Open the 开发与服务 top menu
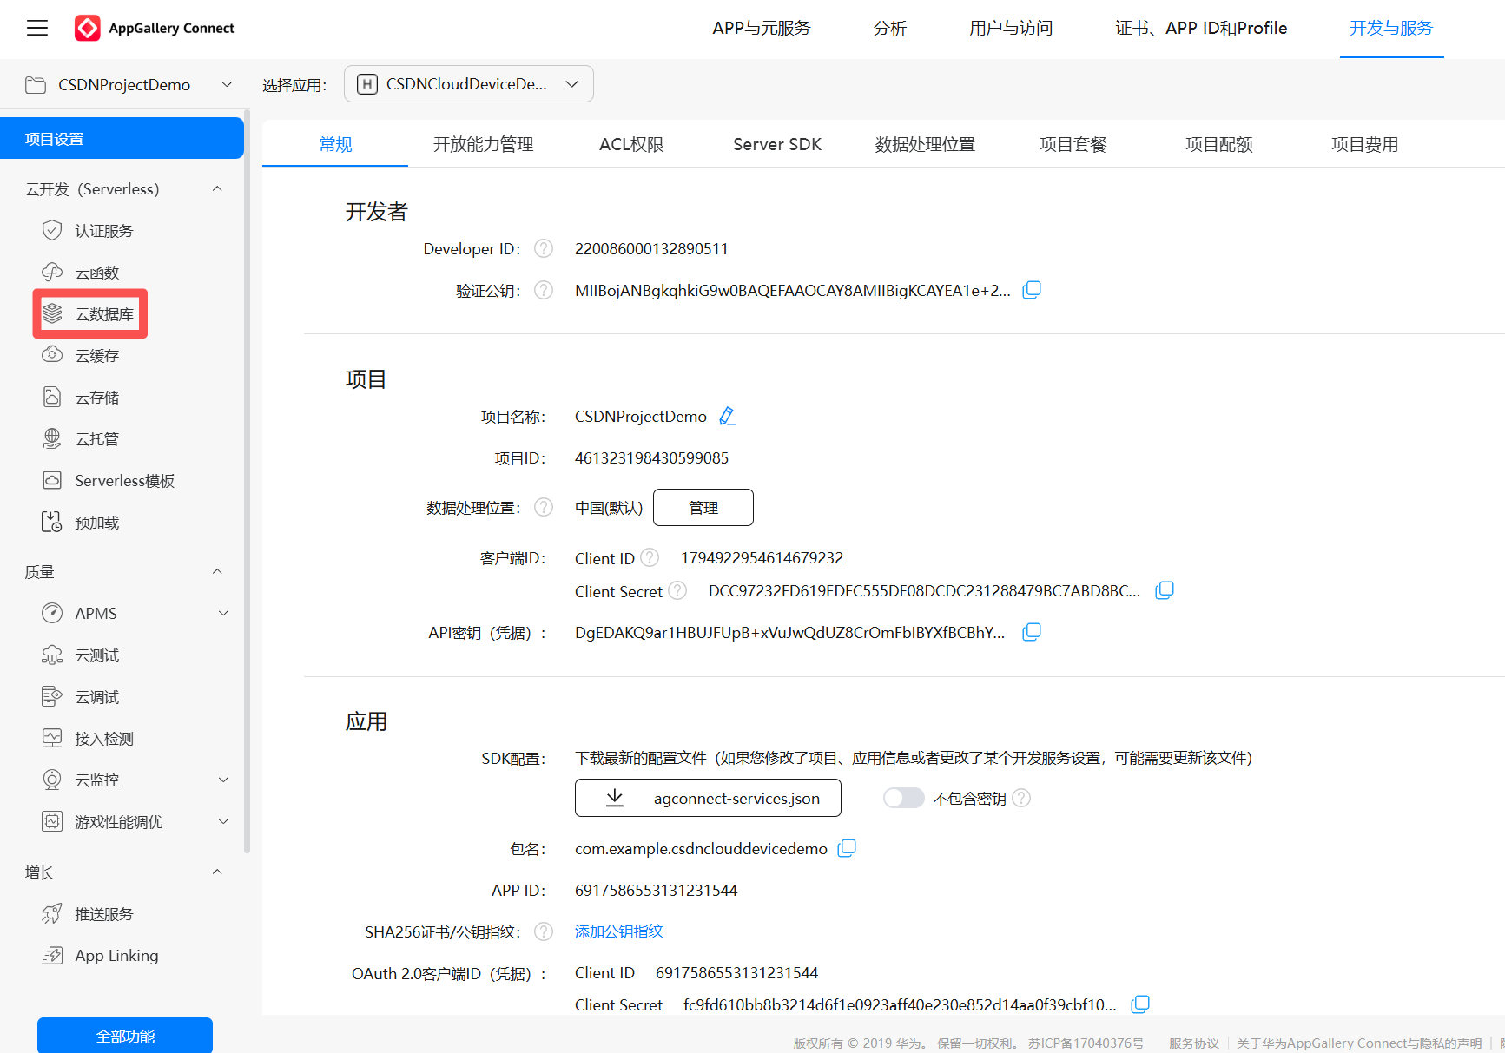 [1391, 28]
